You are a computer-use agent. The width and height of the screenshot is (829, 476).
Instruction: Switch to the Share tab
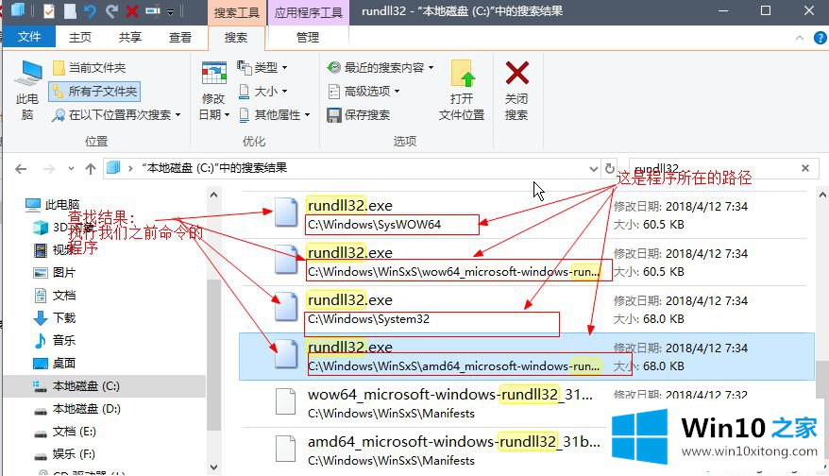[x=130, y=37]
